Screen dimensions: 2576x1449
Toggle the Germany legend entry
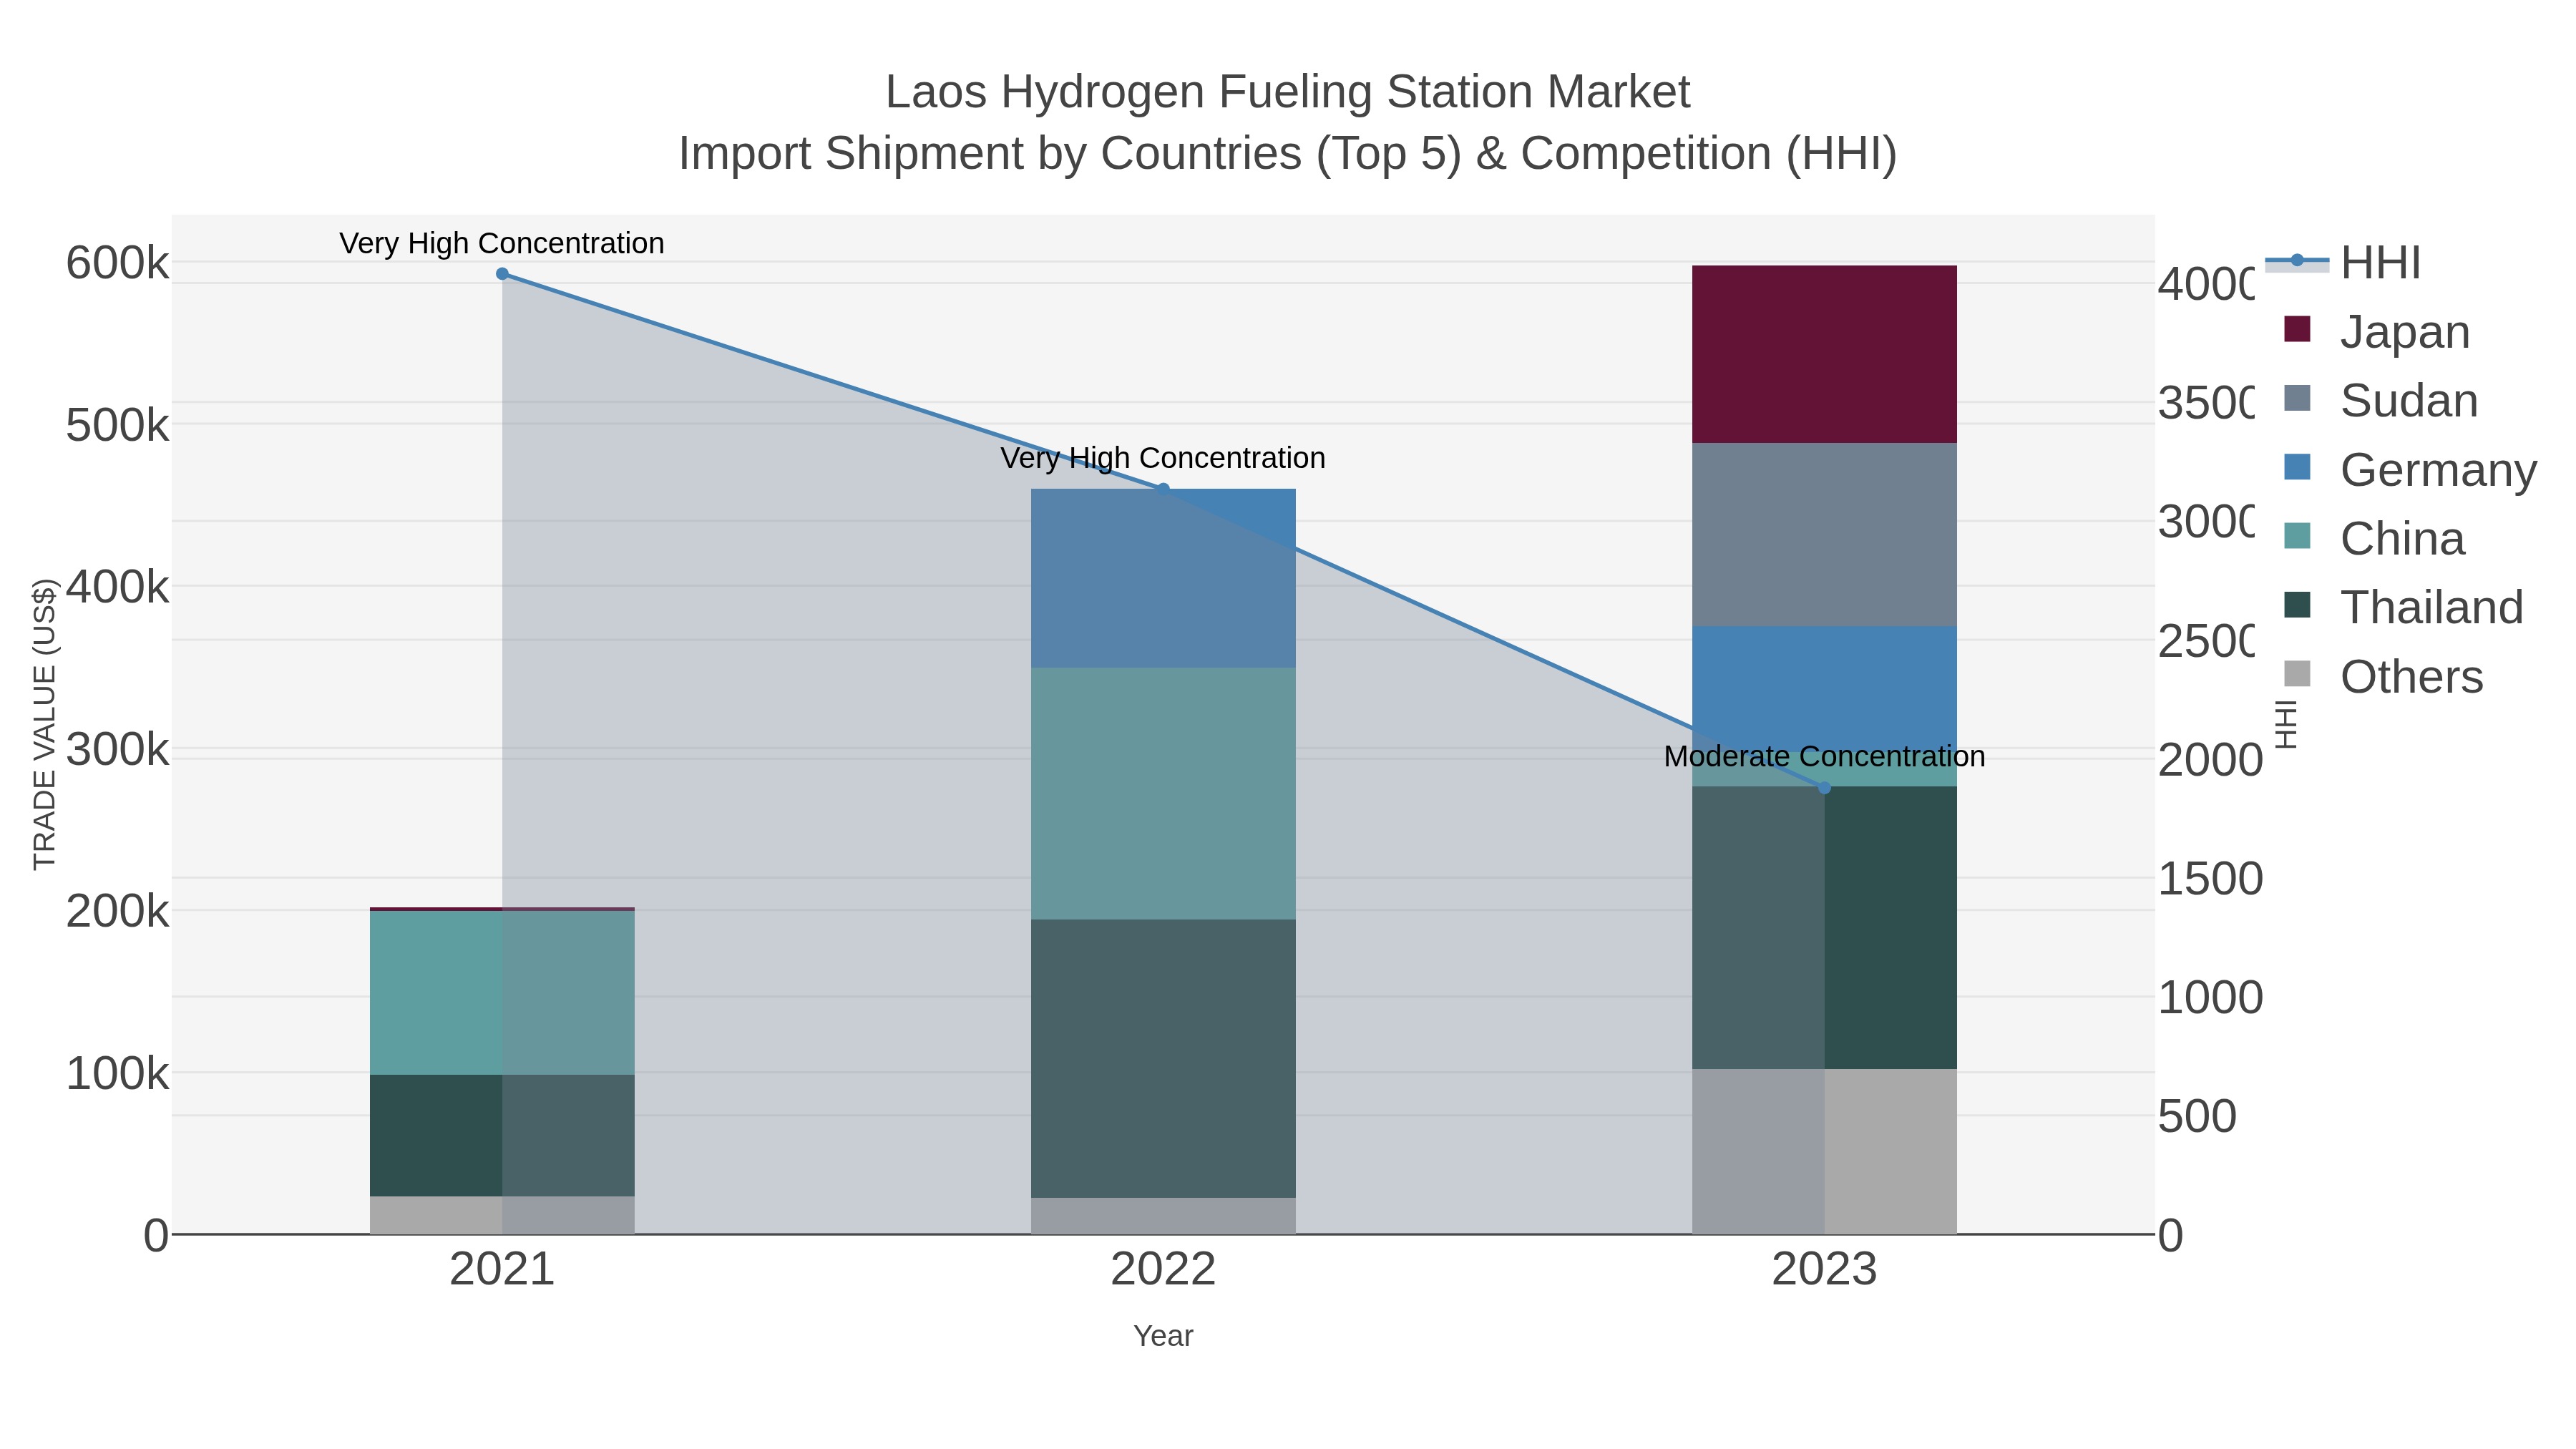click(2410, 470)
